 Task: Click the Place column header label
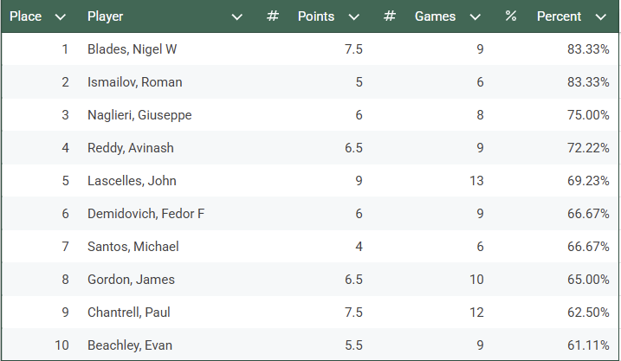click(x=26, y=16)
